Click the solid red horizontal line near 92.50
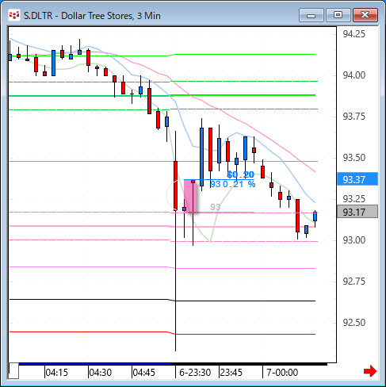This screenshot has height=387, width=386. pyautogui.click(x=162, y=333)
